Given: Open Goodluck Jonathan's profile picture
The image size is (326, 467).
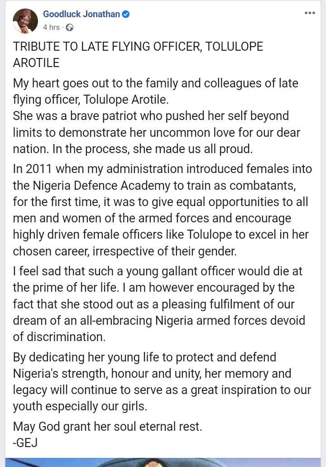Looking at the screenshot, I should [25, 21].
